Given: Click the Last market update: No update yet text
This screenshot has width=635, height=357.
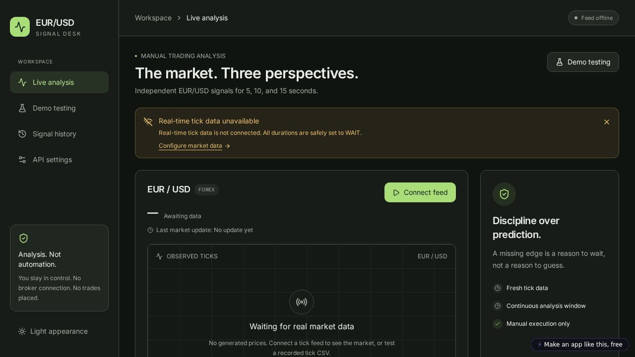Looking at the screenshot, I should 204,230.
